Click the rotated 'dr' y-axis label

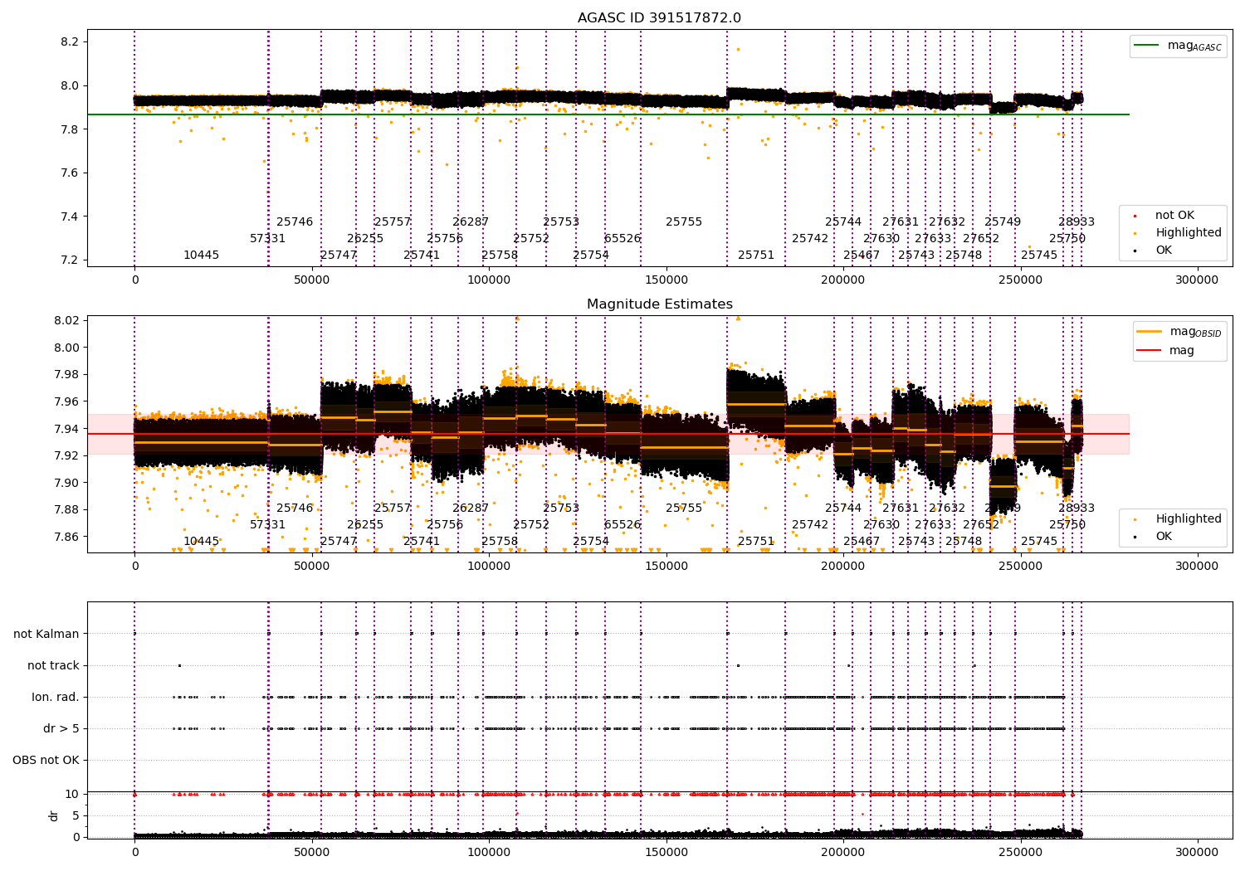click(x=54, y=815)
